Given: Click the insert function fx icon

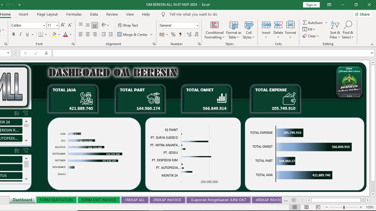Looking at the screenshot, I should (46, 53).
